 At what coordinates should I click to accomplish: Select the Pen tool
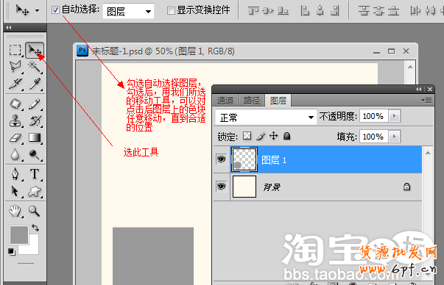[x=15, y=174]
